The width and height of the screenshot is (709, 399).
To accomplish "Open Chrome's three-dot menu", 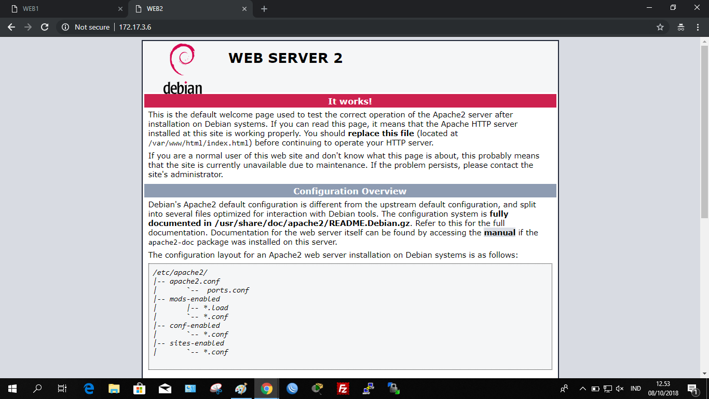I will pos(697,27).
